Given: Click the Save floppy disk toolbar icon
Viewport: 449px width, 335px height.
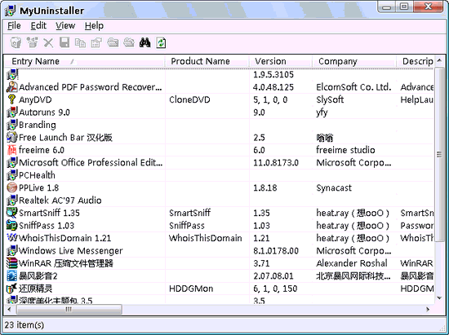Looking at the screenshot, I should [x=64, y=43].
